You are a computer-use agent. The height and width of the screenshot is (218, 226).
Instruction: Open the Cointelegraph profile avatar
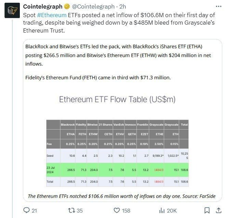(x=12, y=11)
